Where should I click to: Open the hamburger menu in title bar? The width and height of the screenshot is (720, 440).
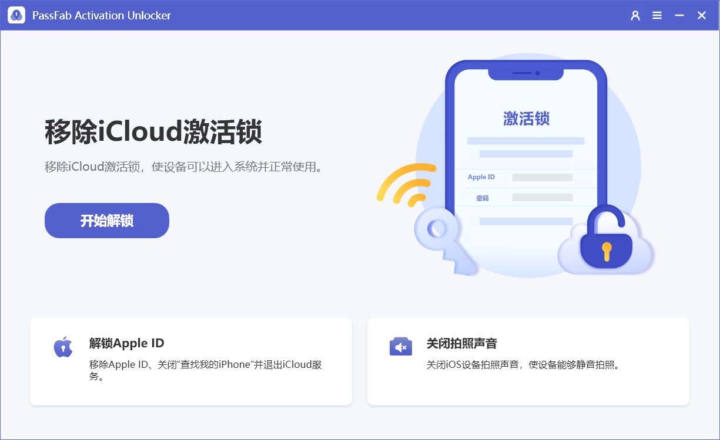[x=657, y=16]
